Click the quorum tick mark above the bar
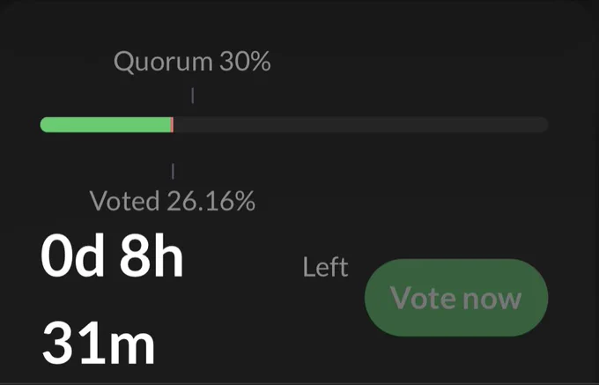Viewport: 599px width, 385px height. point(193,95)
